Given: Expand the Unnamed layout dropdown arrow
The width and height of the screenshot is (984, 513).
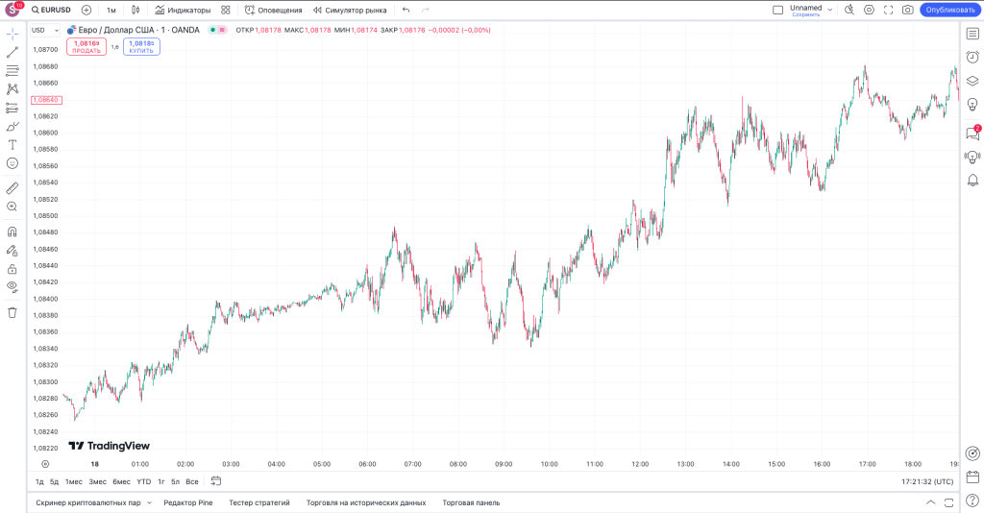Looking at the screenshot, I should point(829,10).
